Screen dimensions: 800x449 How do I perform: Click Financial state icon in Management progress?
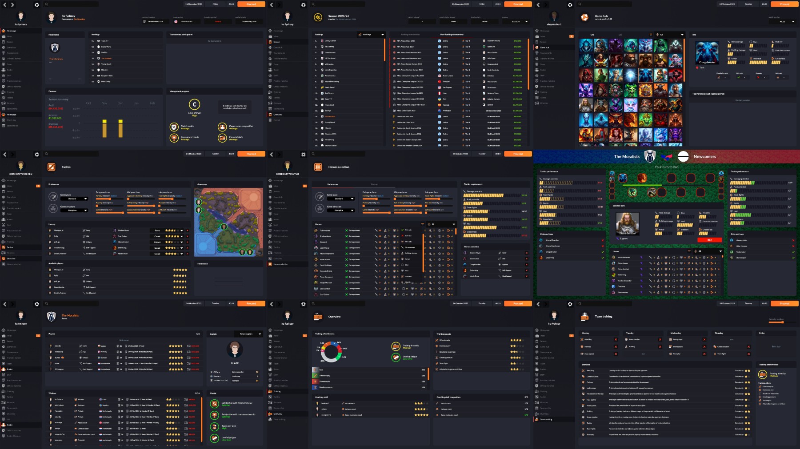point(222,138)
